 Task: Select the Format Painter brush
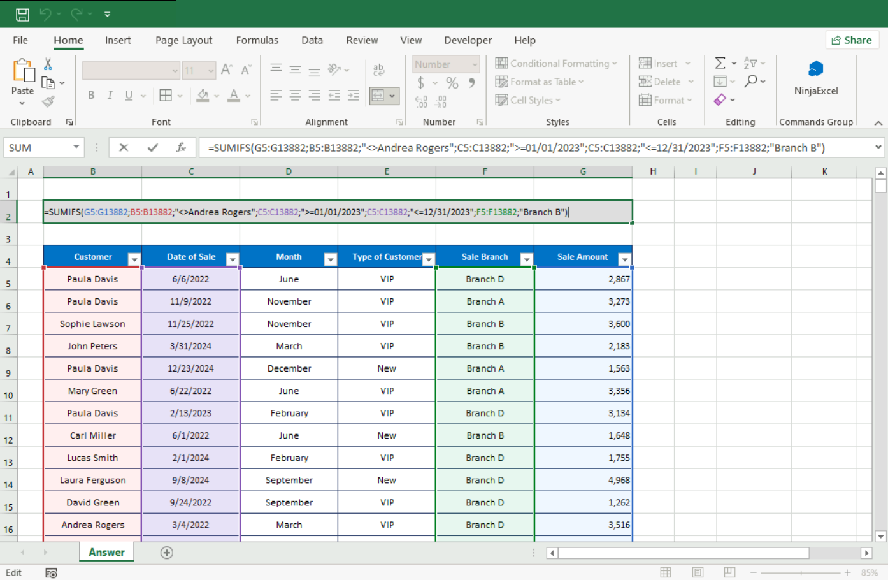48,101
